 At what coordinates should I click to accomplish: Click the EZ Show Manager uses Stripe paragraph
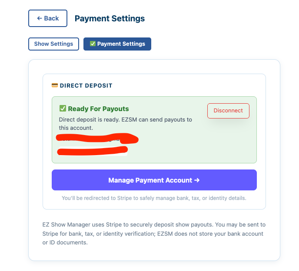154,234
